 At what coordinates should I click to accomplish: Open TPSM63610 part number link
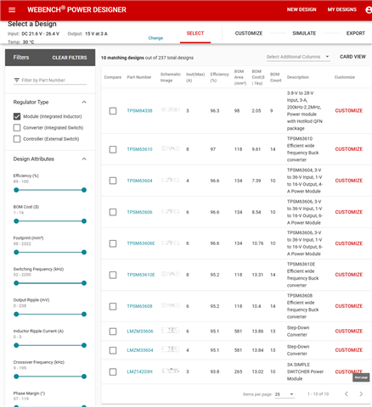click(x=139, y=149)
